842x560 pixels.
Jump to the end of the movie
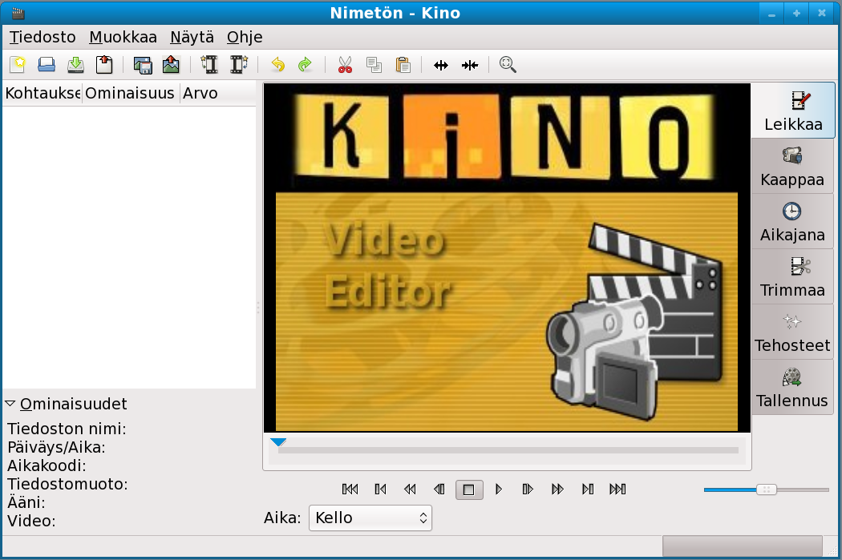coord(617,489)
